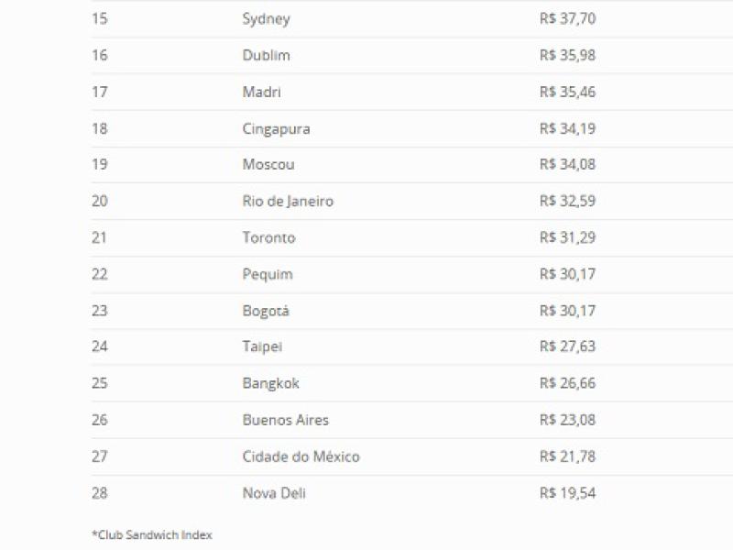Click the Moscou city name

click(268, 165)
